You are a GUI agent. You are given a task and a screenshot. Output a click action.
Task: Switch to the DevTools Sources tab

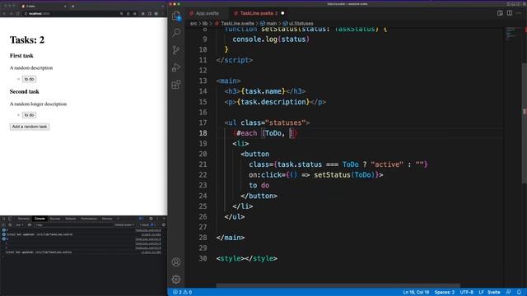[55, 219]
